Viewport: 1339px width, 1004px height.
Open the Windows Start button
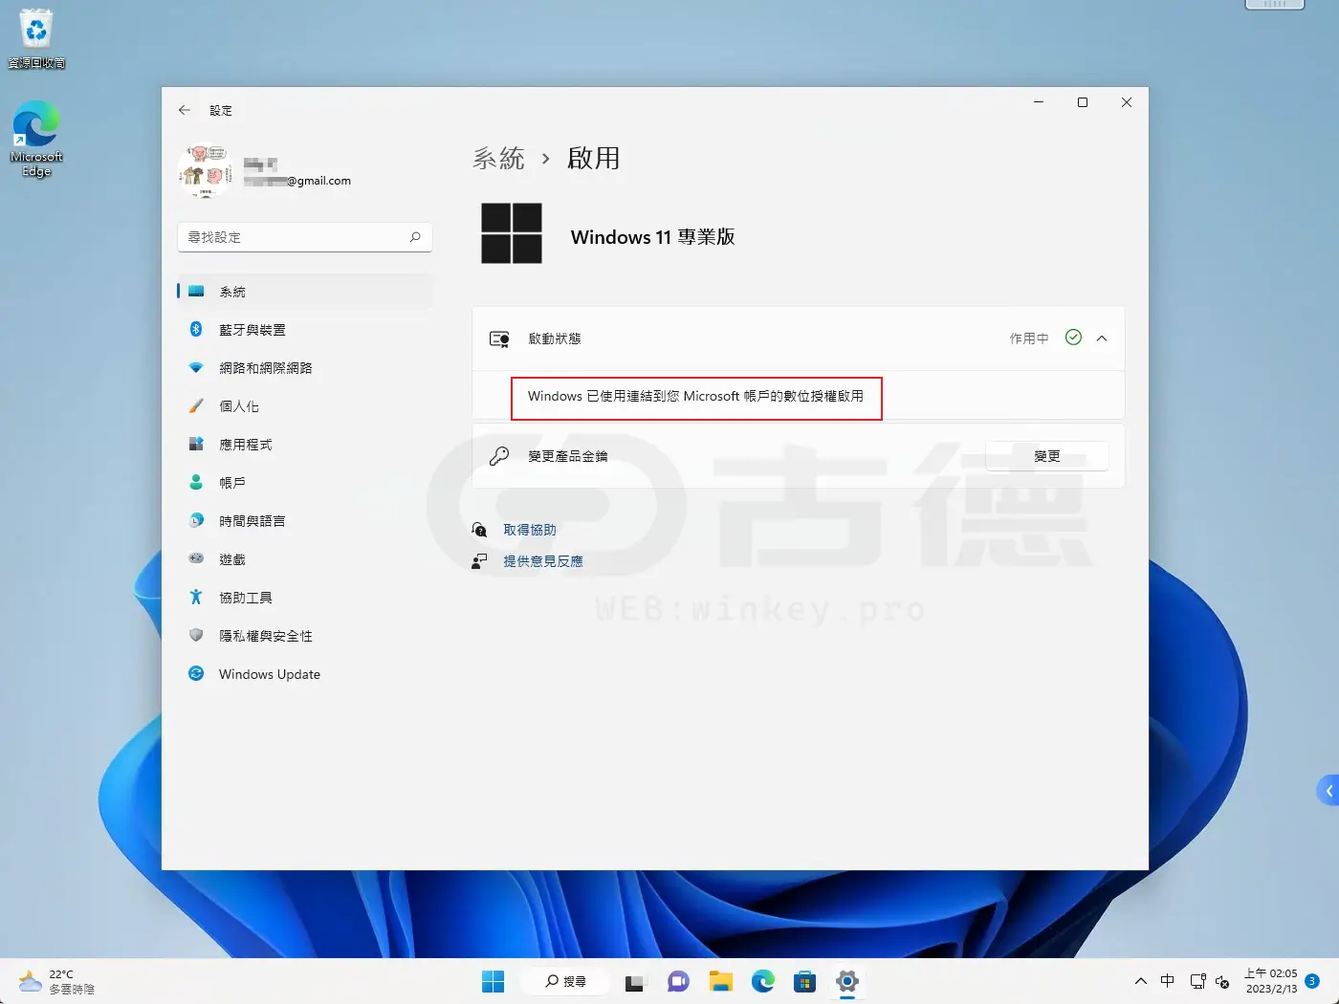pos(493,981)
